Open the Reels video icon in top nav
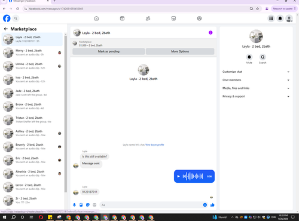299x221 pixels. click(122, 19)
